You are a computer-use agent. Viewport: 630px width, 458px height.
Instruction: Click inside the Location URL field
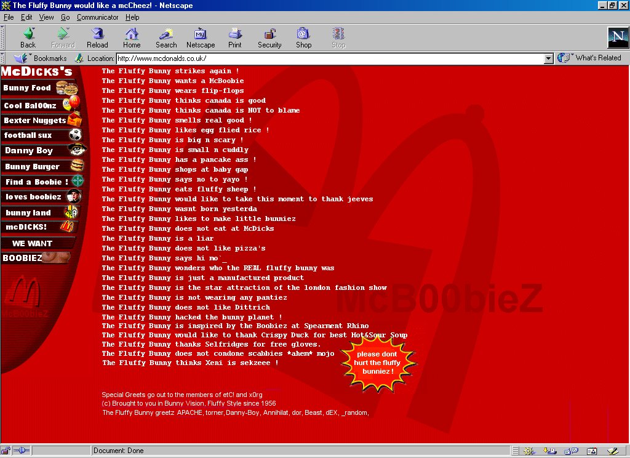point(330,58)
